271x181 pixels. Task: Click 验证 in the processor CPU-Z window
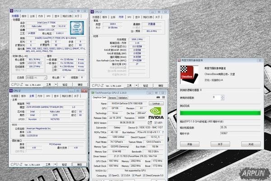click(x=65, y=85)
